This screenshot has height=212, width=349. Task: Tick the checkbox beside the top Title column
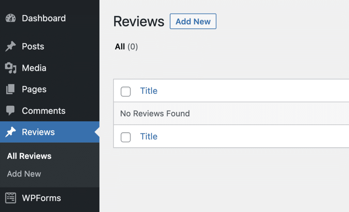pyautogui.click(x=125, y=91)
